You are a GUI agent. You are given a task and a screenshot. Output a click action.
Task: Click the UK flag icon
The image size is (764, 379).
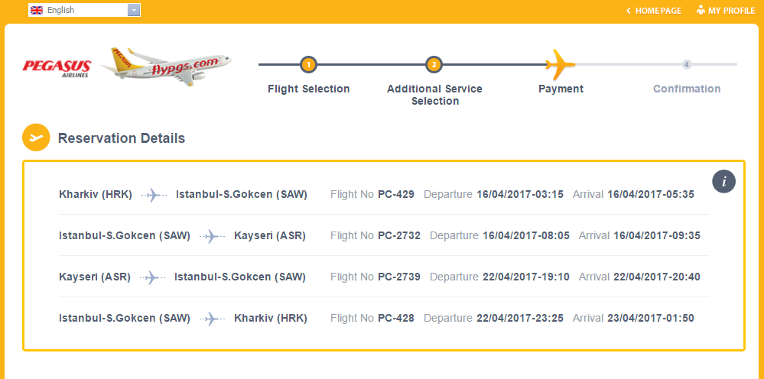click(36, 10)
